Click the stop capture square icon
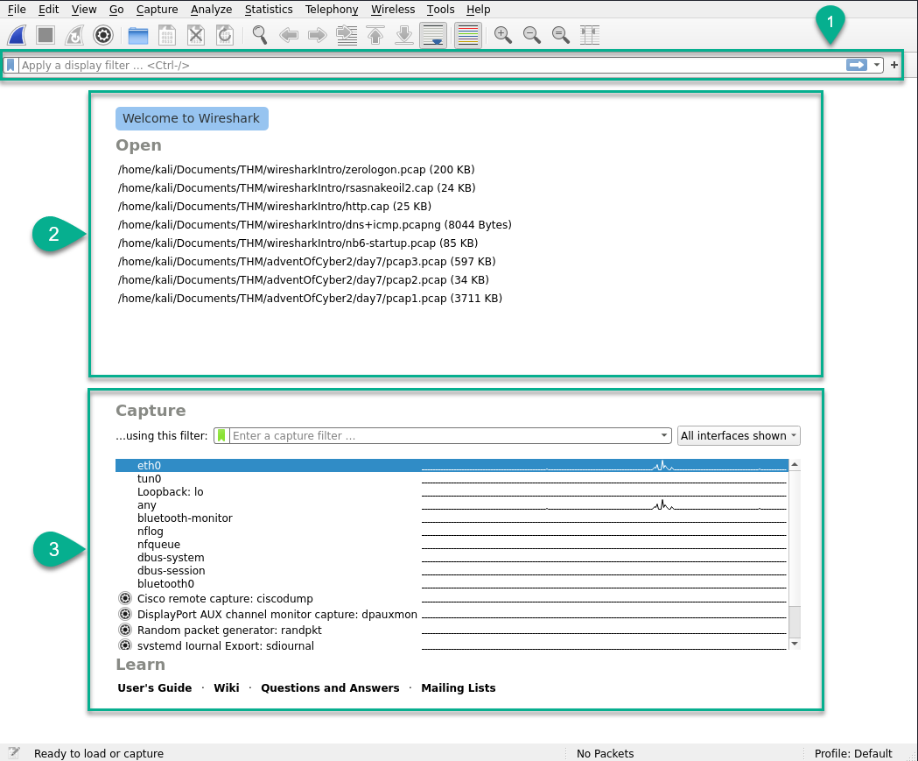918x761 pixels. (46, 35)
